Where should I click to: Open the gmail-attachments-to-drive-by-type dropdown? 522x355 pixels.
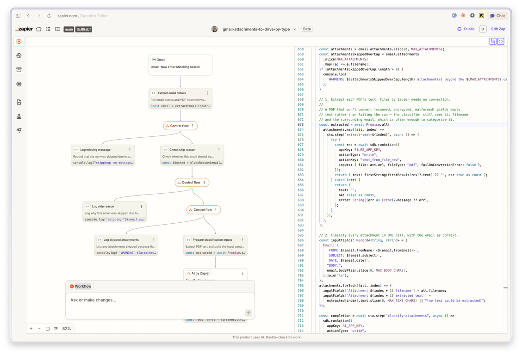pyautogui.click(x=259, y=29)
